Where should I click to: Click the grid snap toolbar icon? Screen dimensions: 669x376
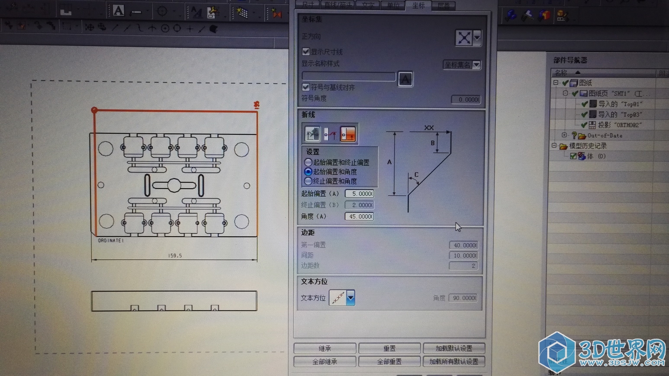coord(242,13)
